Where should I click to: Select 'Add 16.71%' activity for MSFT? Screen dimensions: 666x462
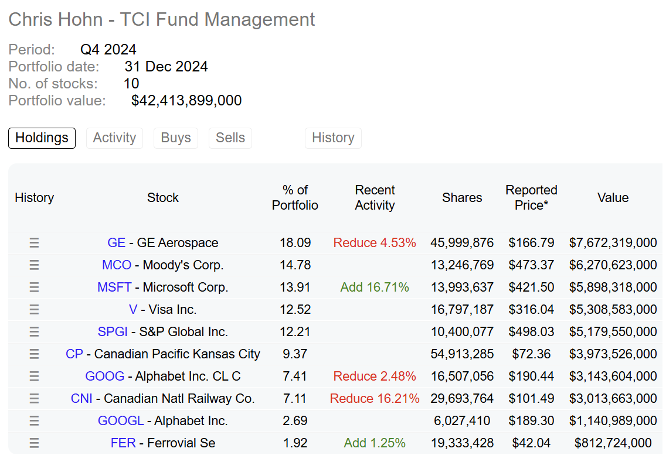pyautogui.click(x=375, y=287)
